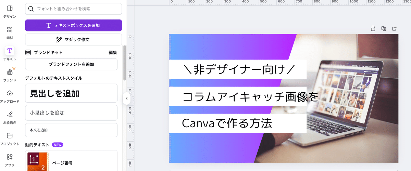Collapse the side panel with arrow handle
The width and height of the screenshot is (411, 171).
coord(126,98)
